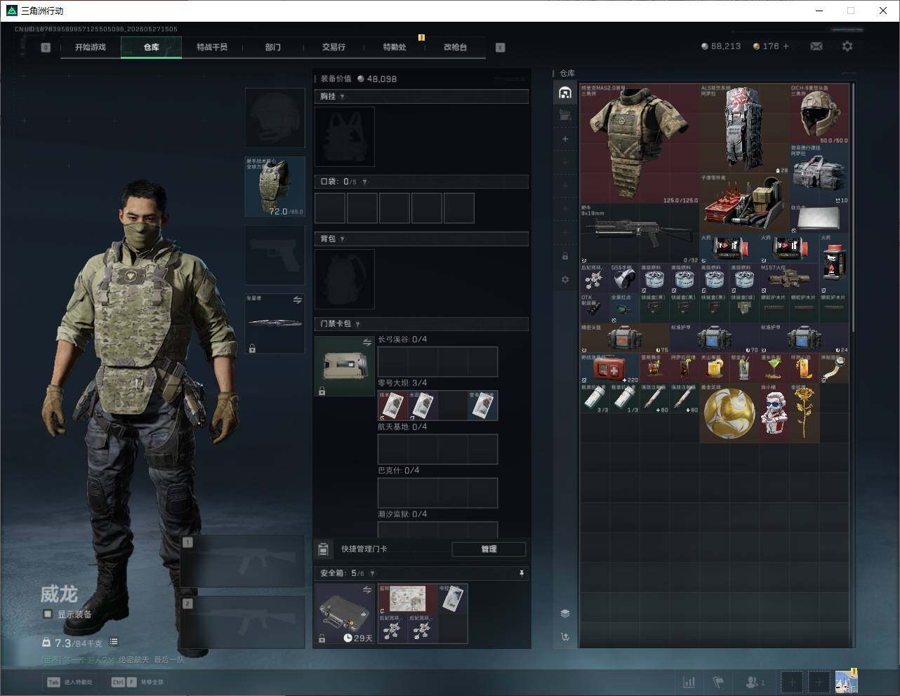Select the 精密头盔 helmet repair kit

(625, 337)
